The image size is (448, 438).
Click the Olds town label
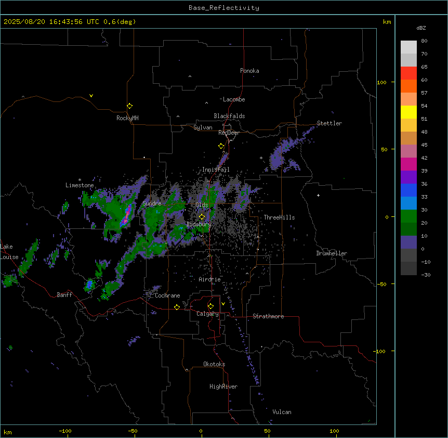(x=202, y=205)
